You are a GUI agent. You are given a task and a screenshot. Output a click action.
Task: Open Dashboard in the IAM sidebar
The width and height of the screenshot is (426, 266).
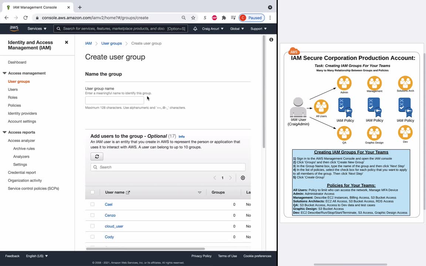17,62
